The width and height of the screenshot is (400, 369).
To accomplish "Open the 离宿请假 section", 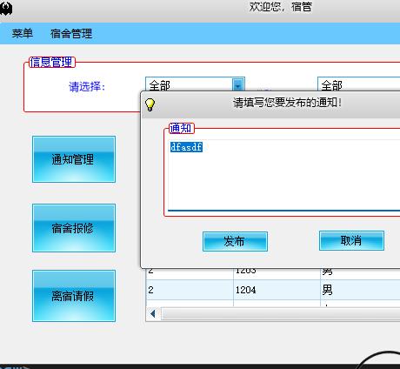I will (74, 296).
